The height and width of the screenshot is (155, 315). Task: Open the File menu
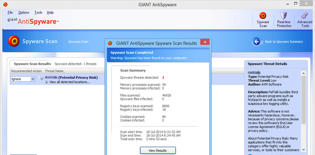pos(10,13)
